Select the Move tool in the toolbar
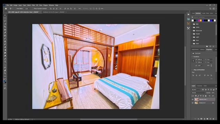Viewport: 220px width, 124px height. [x=5, y=15]
